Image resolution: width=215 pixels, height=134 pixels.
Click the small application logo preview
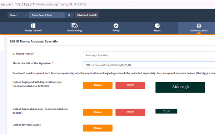click(166, 111)
